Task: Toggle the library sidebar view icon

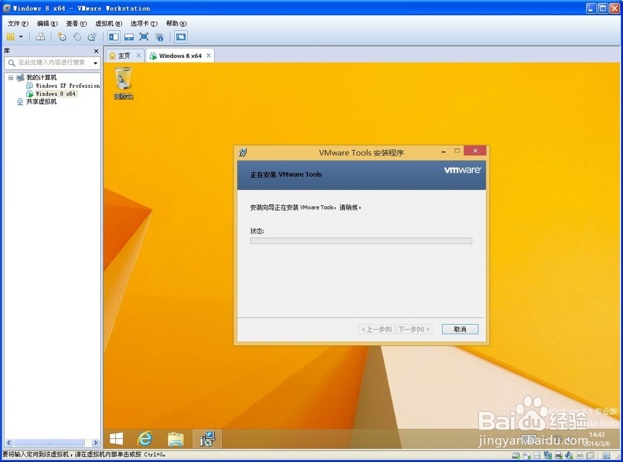Action: click(x=114, y=37)
